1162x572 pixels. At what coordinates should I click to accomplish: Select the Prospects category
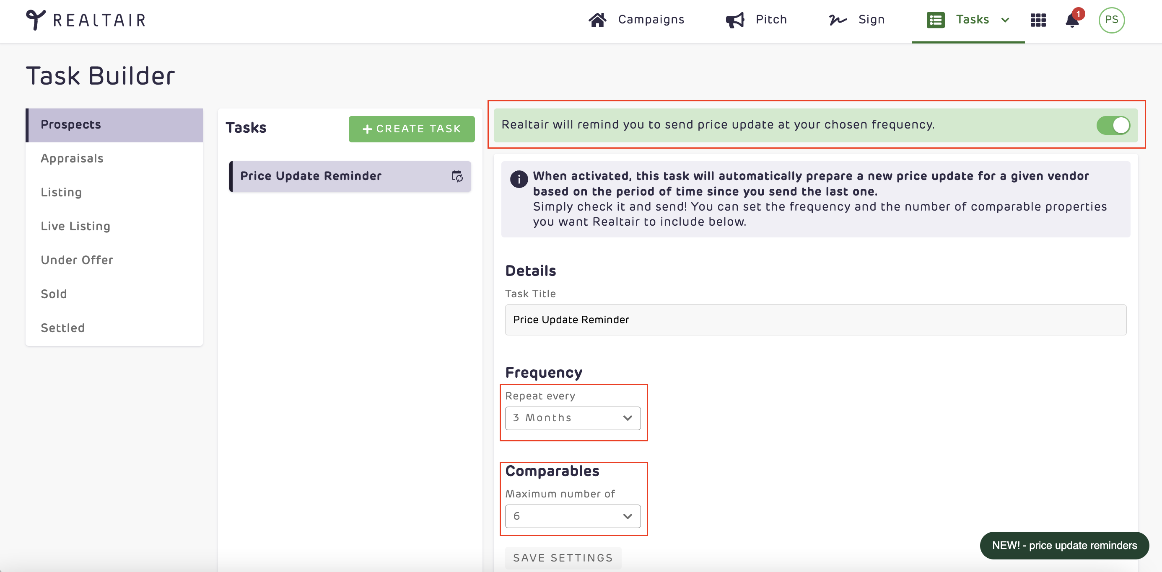(x=114, y=125)
